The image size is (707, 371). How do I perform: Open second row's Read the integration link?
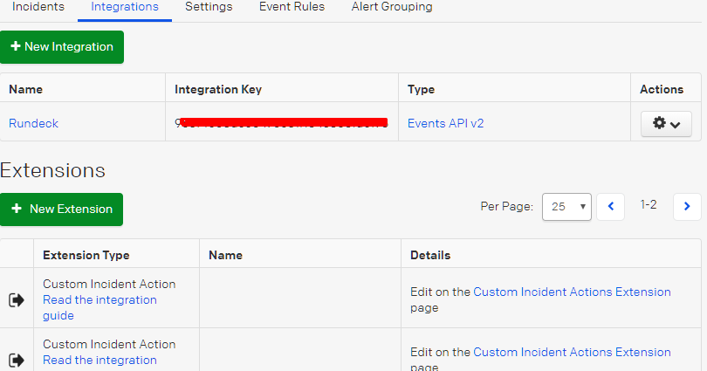pyautogui.click(x=100, y=360)
